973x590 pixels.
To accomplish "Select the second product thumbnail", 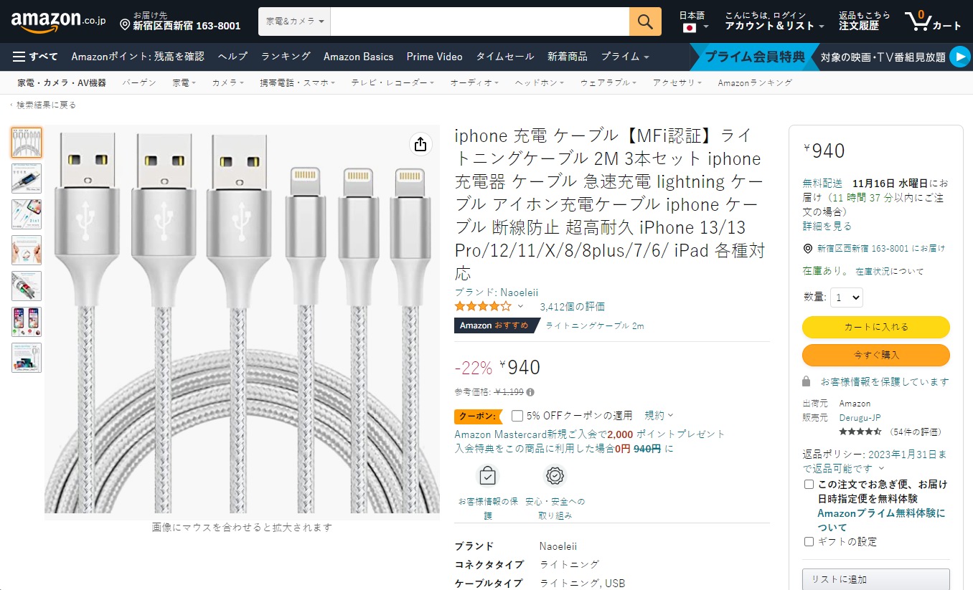I will click(x=26, y=178).
